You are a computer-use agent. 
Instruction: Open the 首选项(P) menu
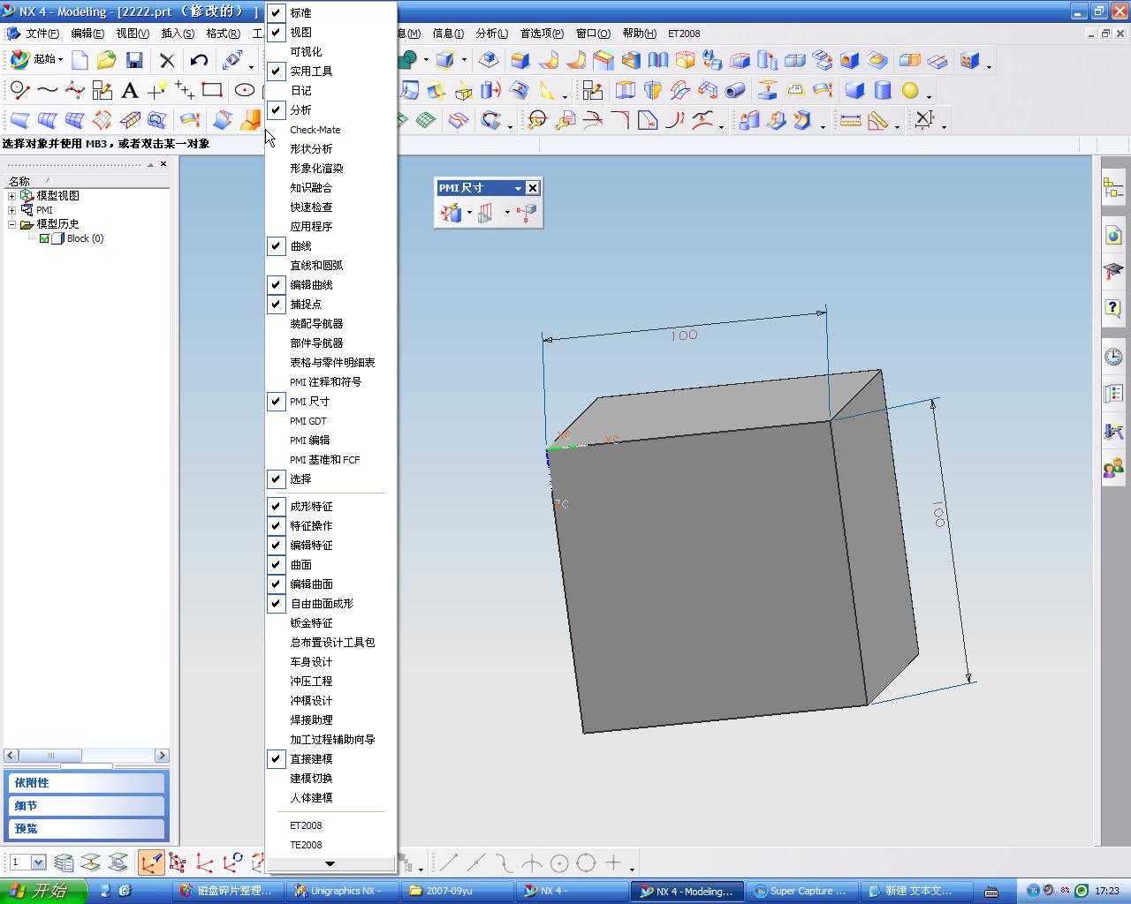click(x=542, y=34)
